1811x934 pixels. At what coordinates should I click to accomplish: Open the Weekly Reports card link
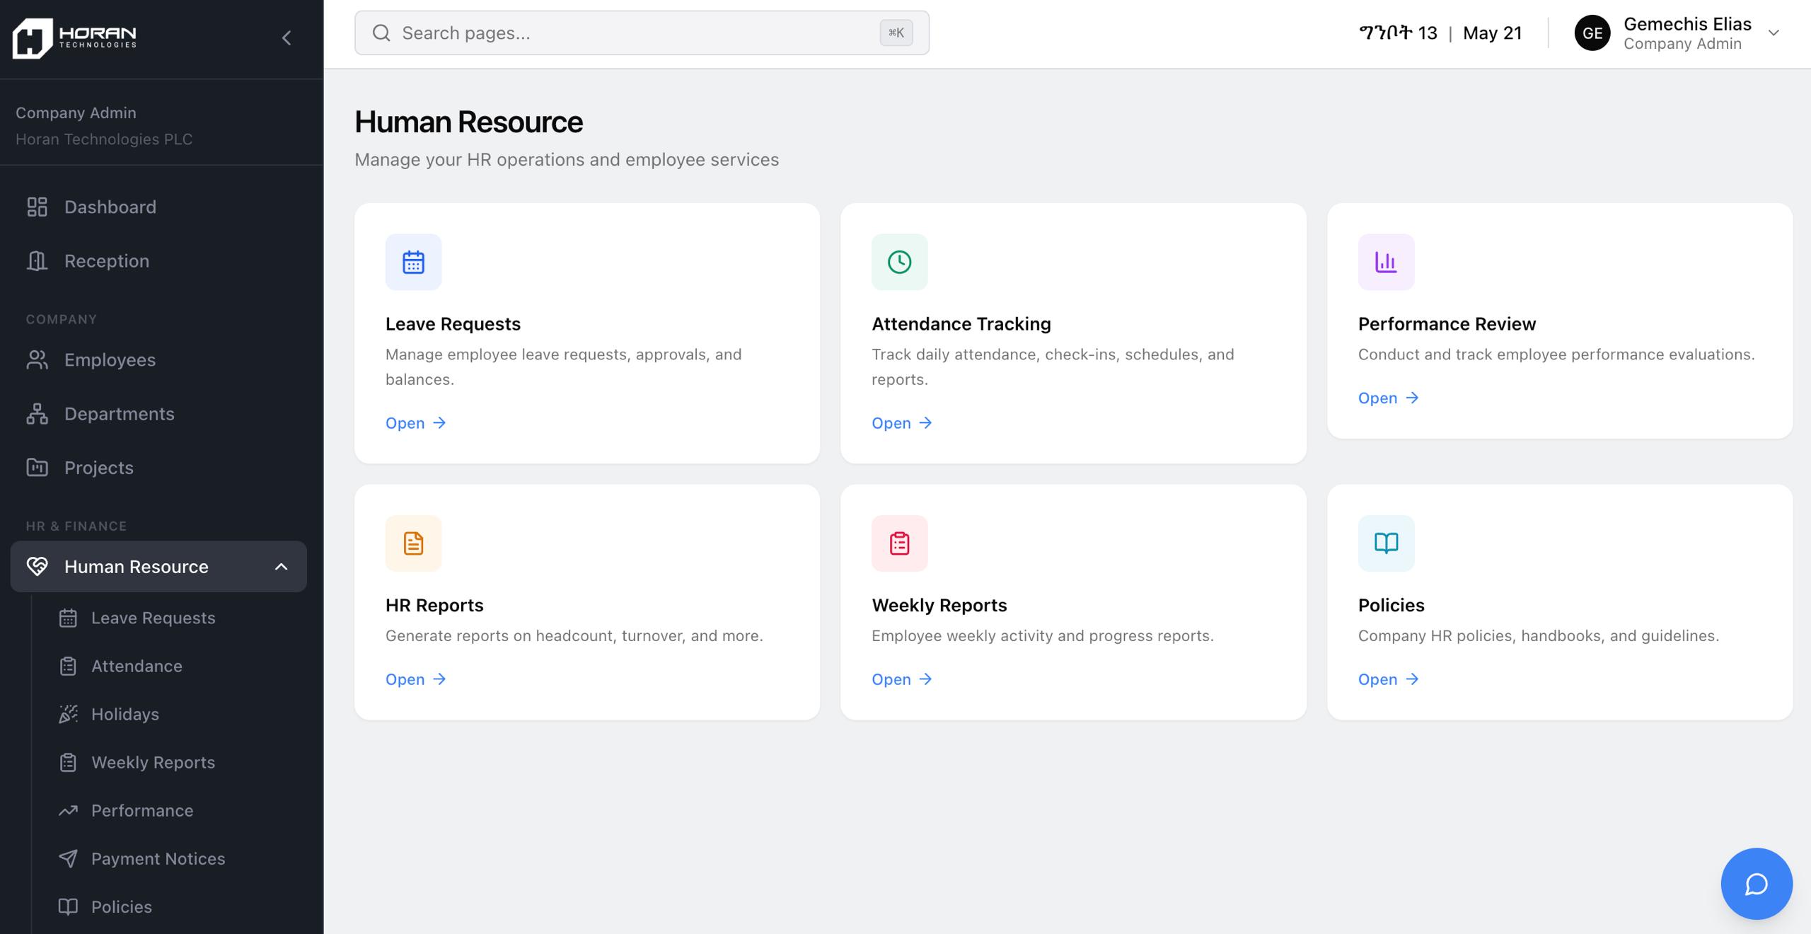click(x=902, y=679)
